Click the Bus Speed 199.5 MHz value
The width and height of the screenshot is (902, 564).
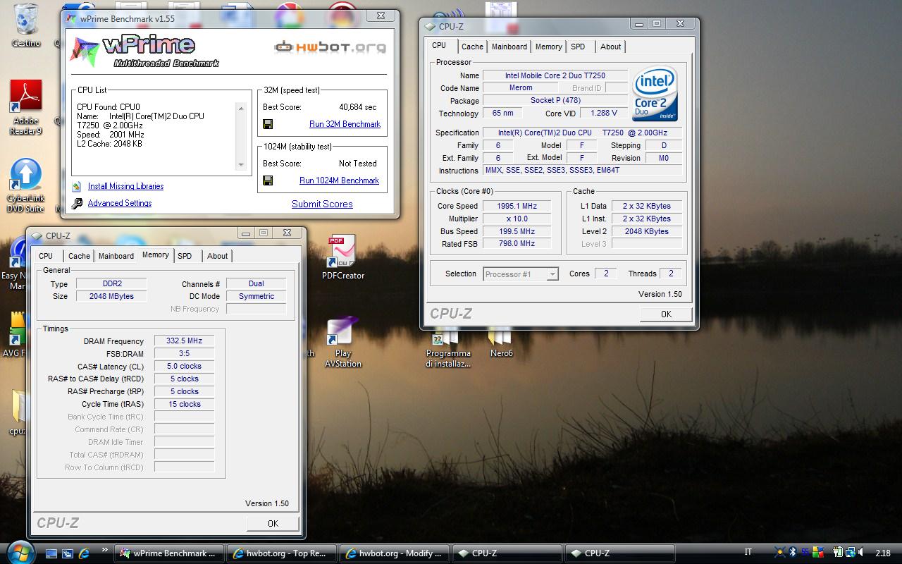tap(517, 231)
